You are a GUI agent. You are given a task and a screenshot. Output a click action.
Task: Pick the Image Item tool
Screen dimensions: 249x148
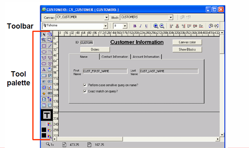click(x=44, y=87)
